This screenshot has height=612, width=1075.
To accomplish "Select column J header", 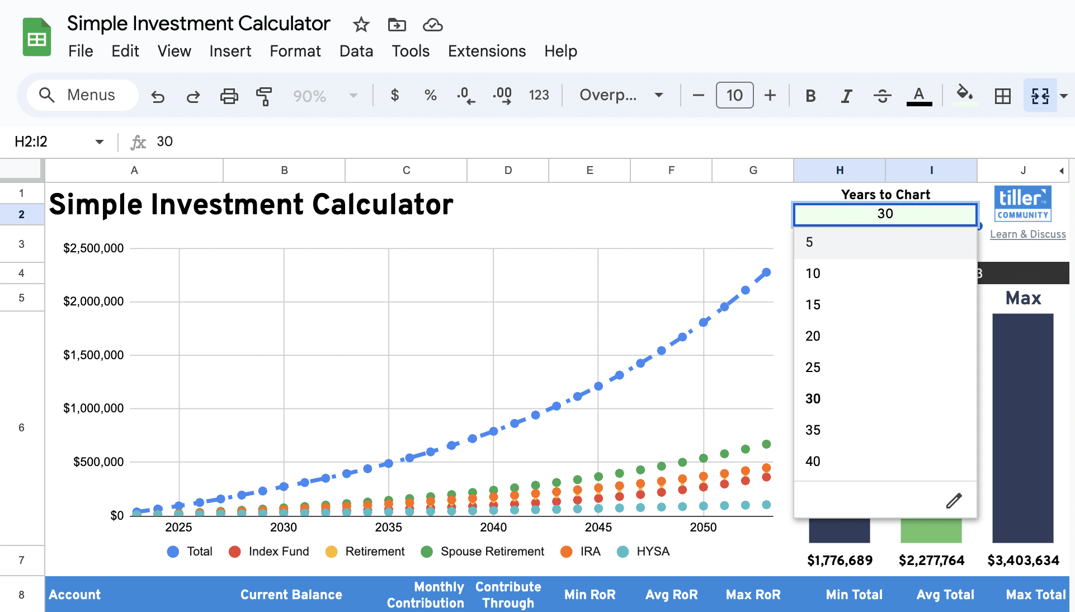I will point(1023,170).
